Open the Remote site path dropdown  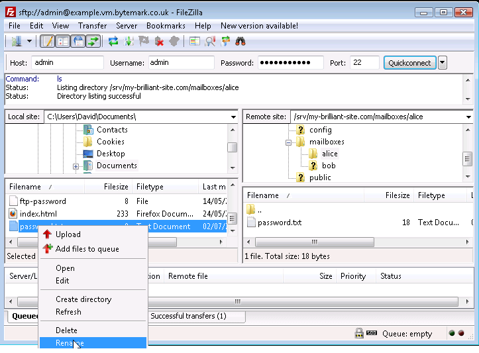[468, 117]
